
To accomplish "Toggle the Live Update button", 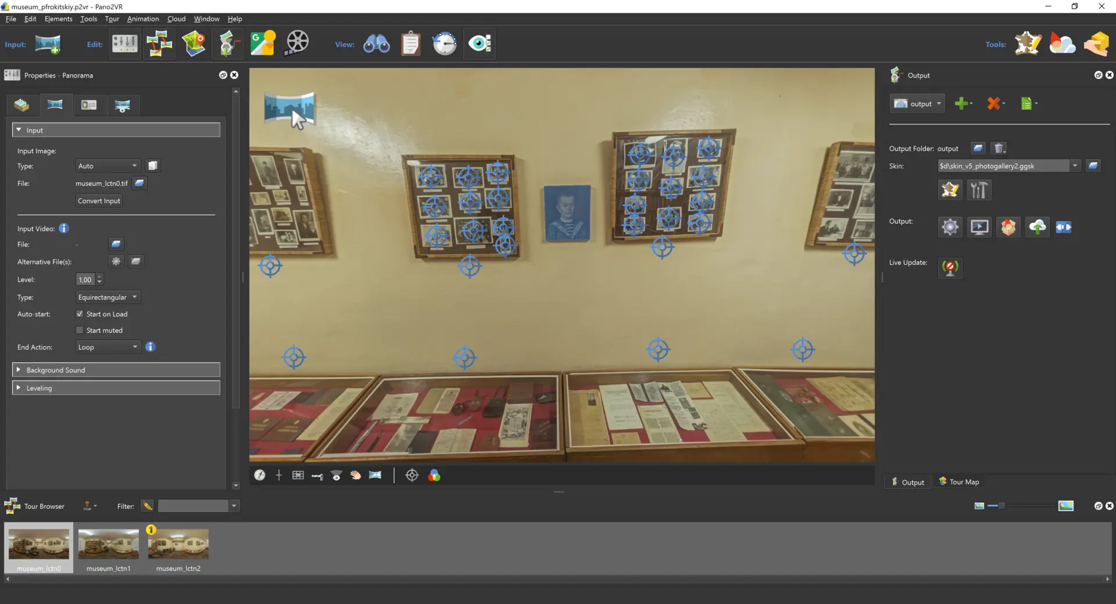I will pyautogui.click(x=950, y=268).
